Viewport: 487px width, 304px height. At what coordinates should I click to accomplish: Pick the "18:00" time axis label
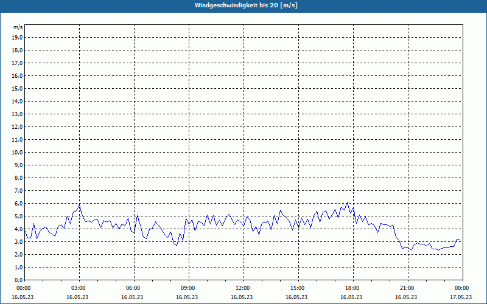tap(352, 288)
